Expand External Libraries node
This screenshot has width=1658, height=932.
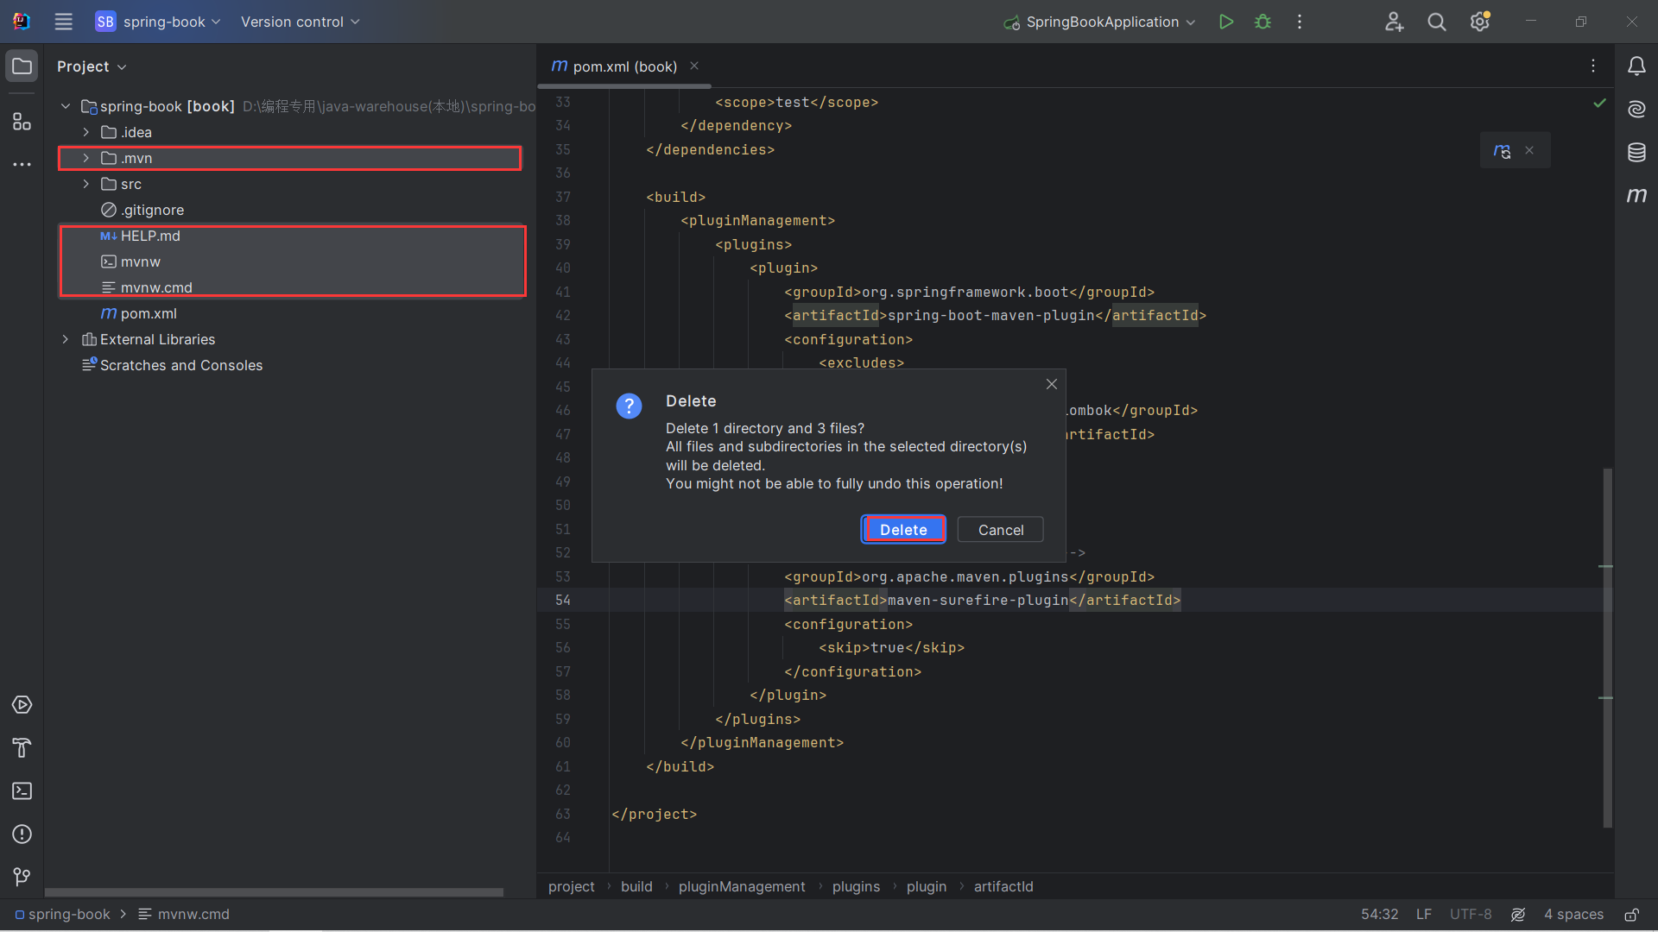(x=65, y=339)
